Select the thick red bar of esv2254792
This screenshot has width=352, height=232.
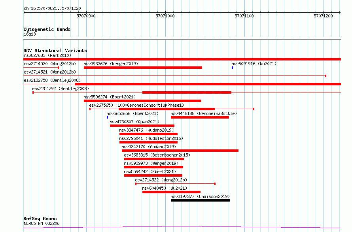click(187, 92)
